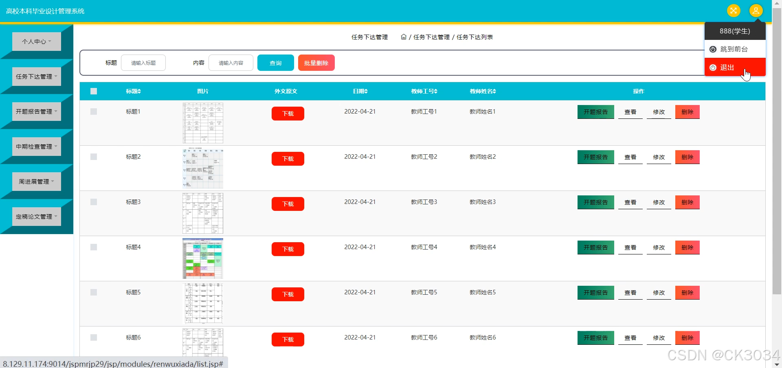Click 开题报告 button for 标题2 row

[596, 157]
